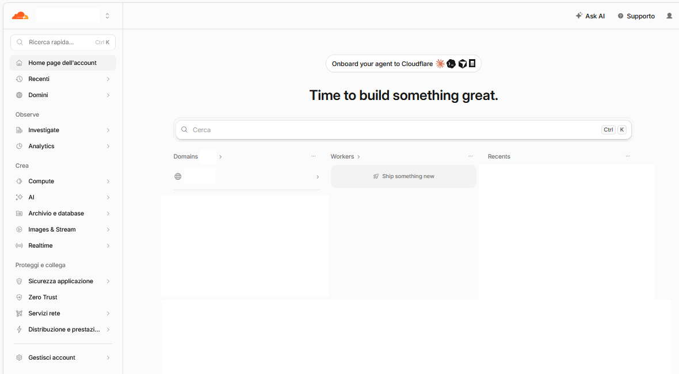The height and width of the screenshot is (374, 679).
Task: Click the Images & Stream play icon
Action: [x=19, y=230]
